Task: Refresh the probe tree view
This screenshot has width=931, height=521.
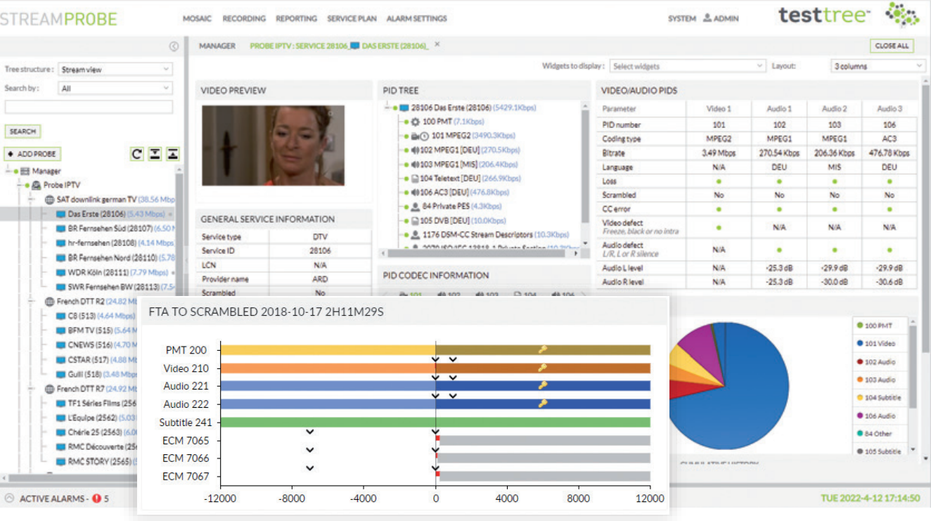Action: click(x=137, y=153)
